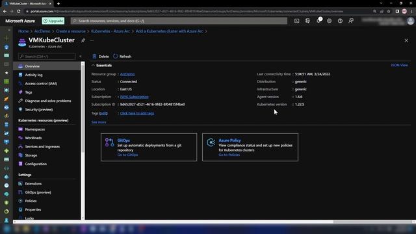Screen dimensions: 416x234
Task: Click the favorites star in left rail
Action: [6, 73]
